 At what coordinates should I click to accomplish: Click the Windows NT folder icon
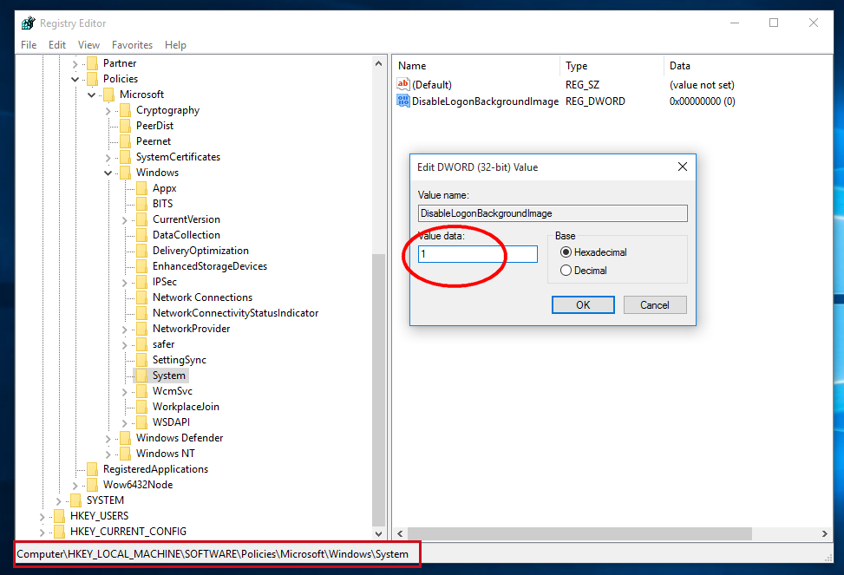pos(125,454)
